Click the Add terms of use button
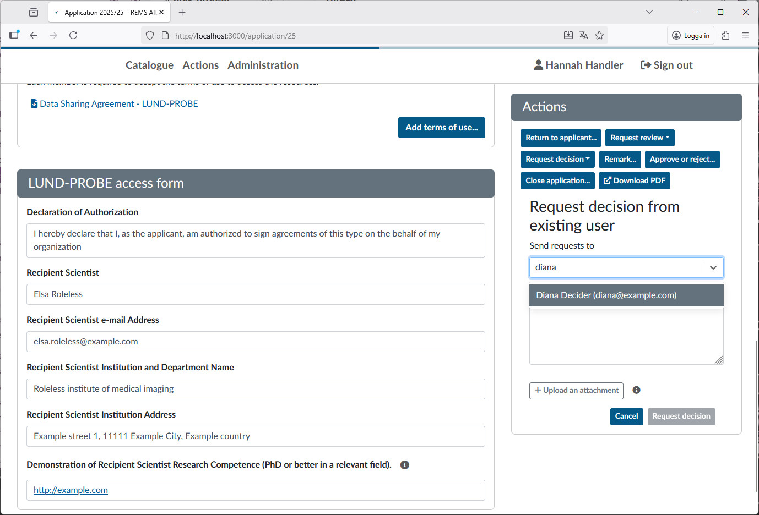759x515 pixels. click(x=441, y=127)
